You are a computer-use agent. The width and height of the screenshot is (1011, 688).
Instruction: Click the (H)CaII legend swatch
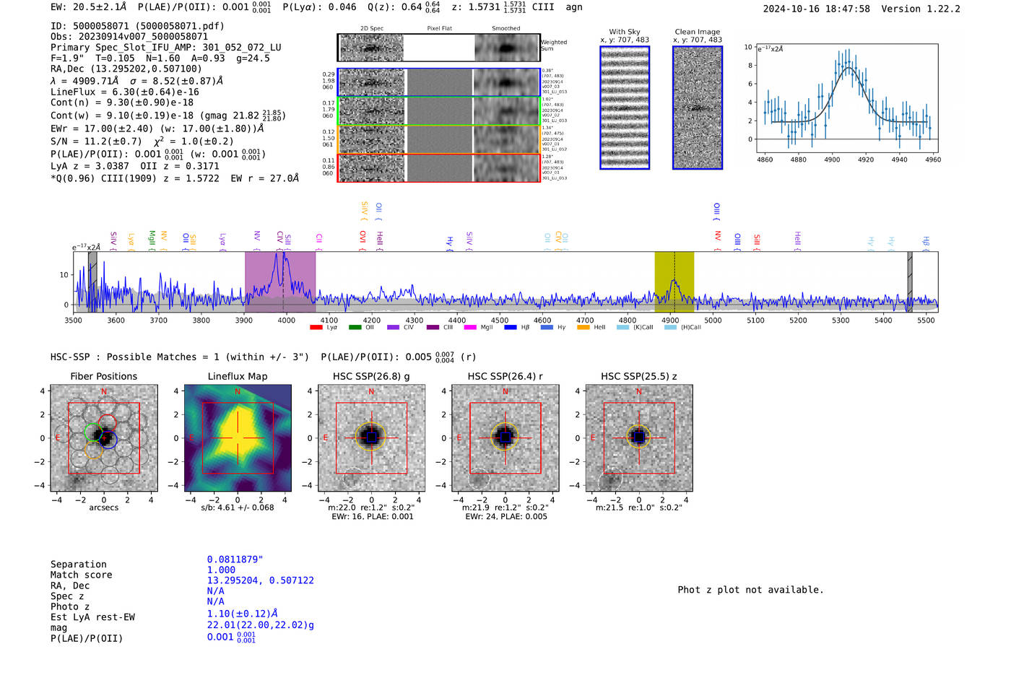670,327
